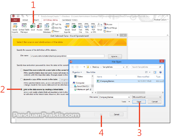Import from Access database icon
This screenshot has width=172, height=137.
point(39,27)
